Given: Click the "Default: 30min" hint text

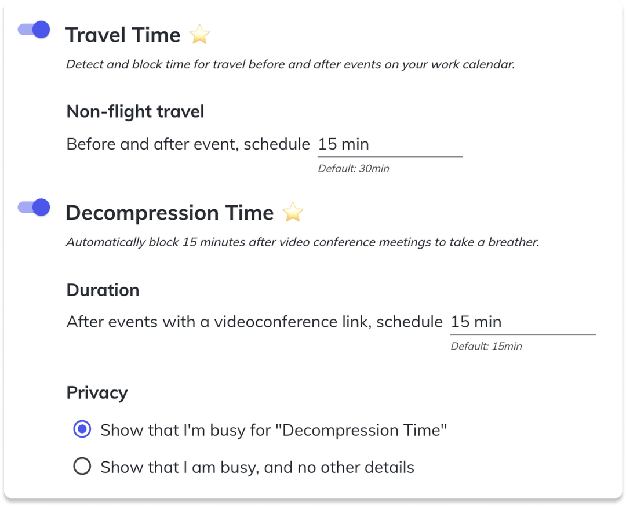Looking at the screenshot, I should coord(354,169).
